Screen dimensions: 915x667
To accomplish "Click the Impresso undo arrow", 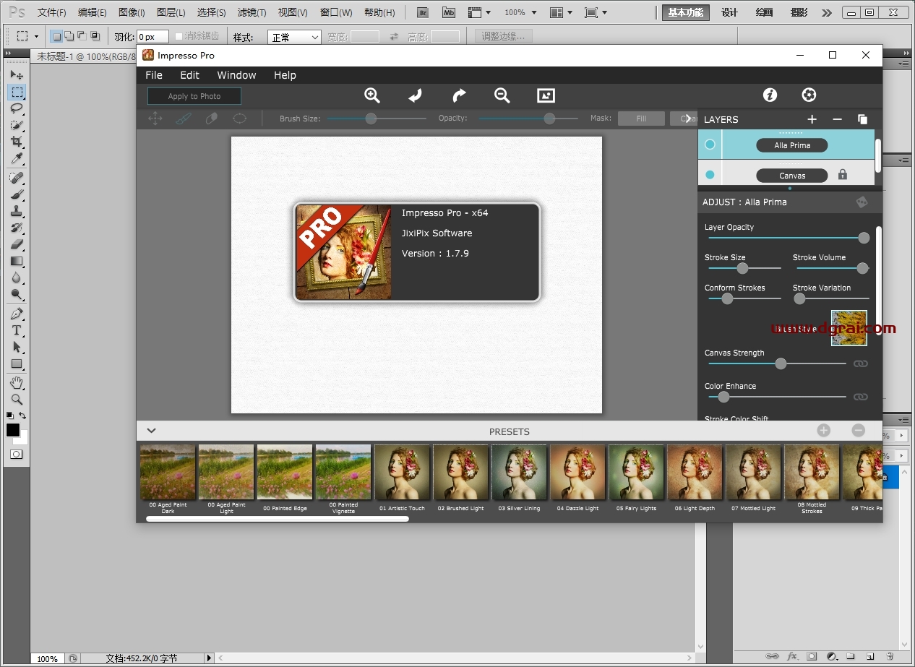I will coord(415,95).
